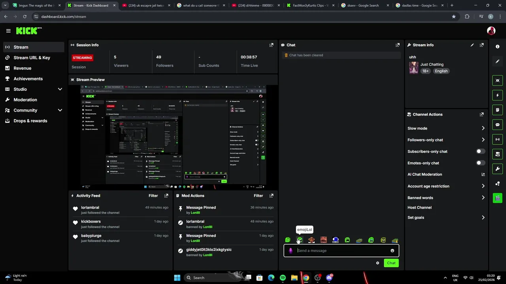
Task: Open Moderation page in sidebar
Action: pos(34,100)
